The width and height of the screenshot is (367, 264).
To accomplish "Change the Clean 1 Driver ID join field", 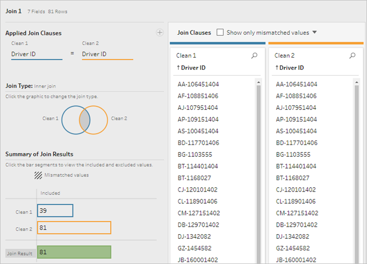I will click(37, 54).
